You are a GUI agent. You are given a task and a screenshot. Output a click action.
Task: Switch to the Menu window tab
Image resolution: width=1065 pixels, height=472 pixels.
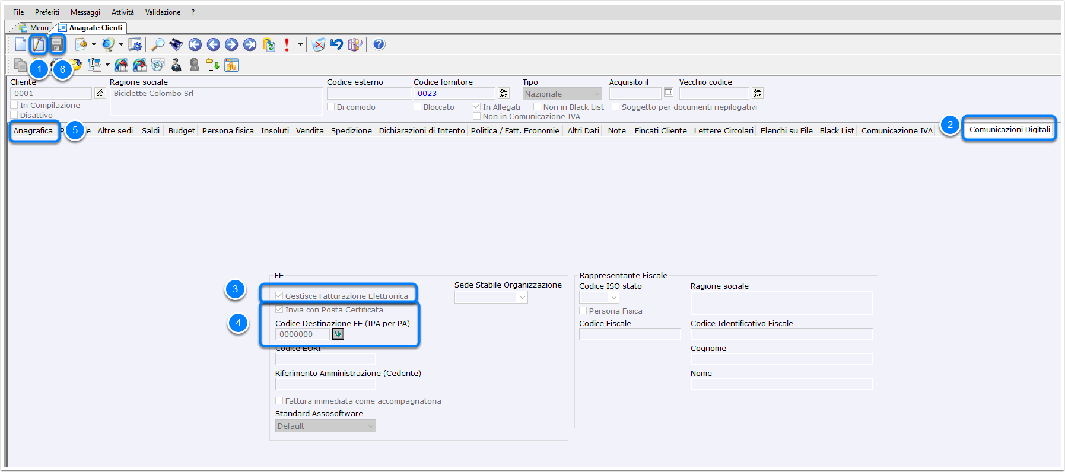(34, 27)
